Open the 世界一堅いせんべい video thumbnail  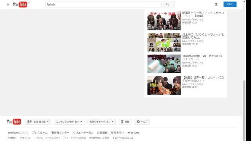(x=164, y=85)
